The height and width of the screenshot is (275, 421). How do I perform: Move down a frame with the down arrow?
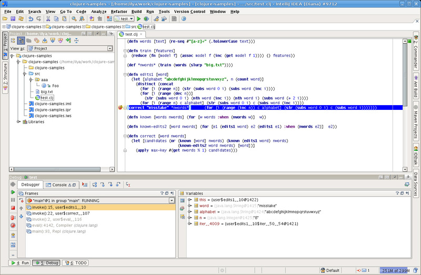click(x=21, y=216)
